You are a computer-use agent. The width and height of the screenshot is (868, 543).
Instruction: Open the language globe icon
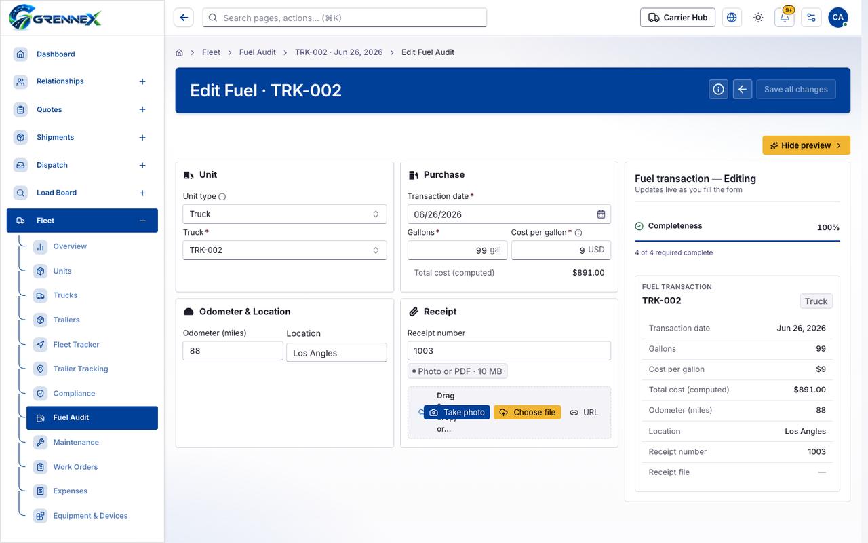[x=732, y=18]
